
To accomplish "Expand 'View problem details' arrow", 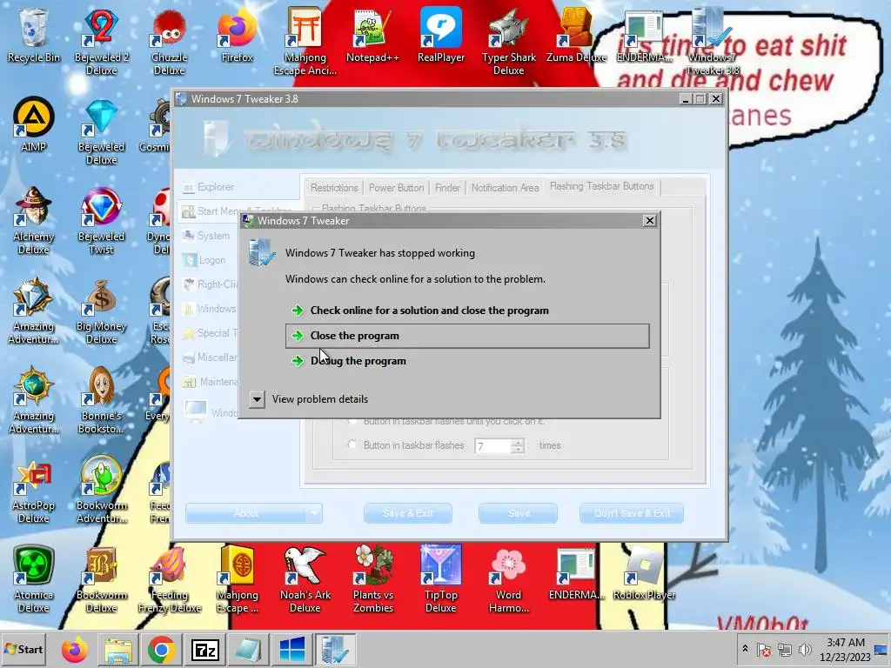I will pyautogui.click(x=257, y=399).
